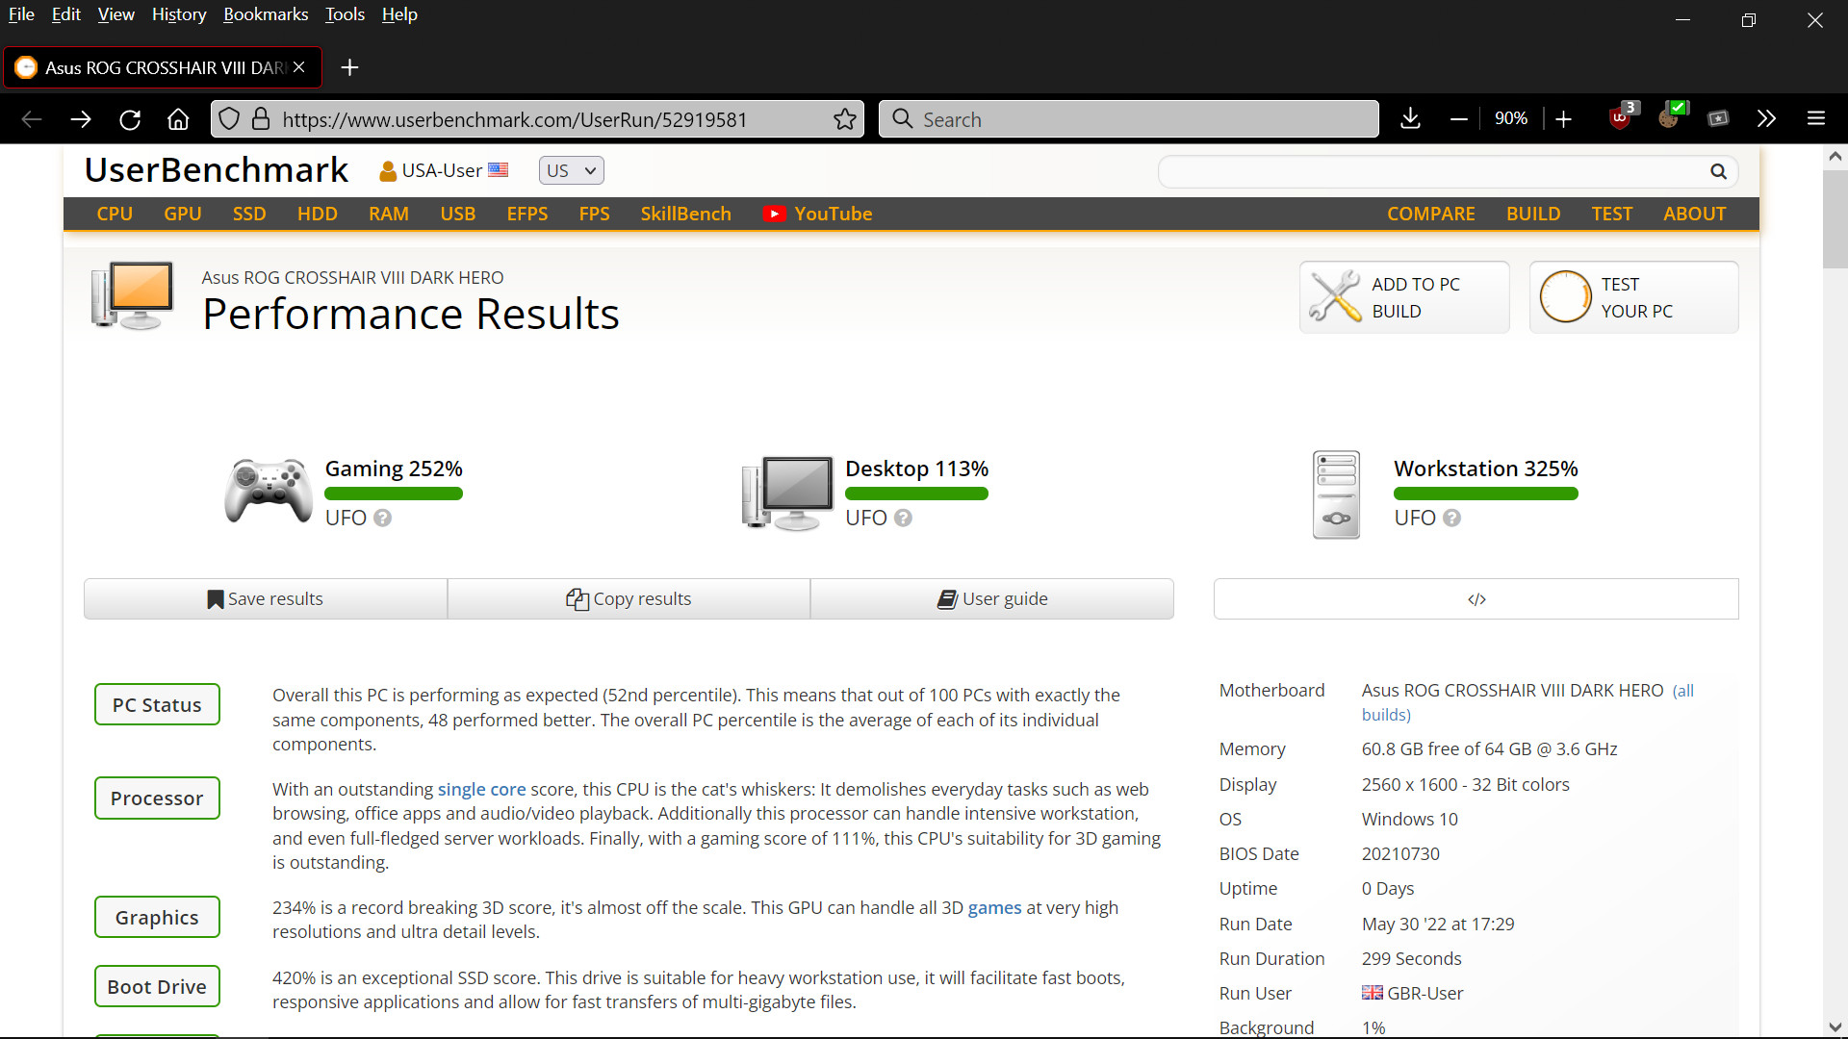Open the Bookmarks menu
Image resolution: width=1848 pixels, height=1039 pixels.
click(266, 14)
